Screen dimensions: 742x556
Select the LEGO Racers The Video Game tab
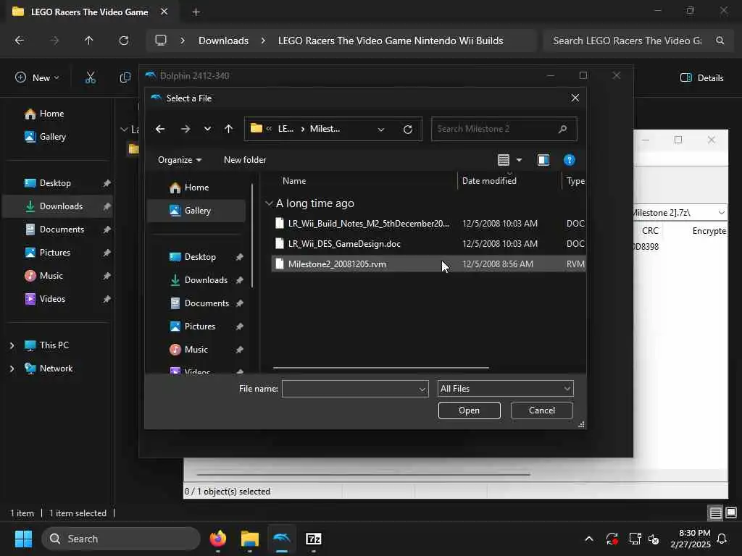point(89,12)
